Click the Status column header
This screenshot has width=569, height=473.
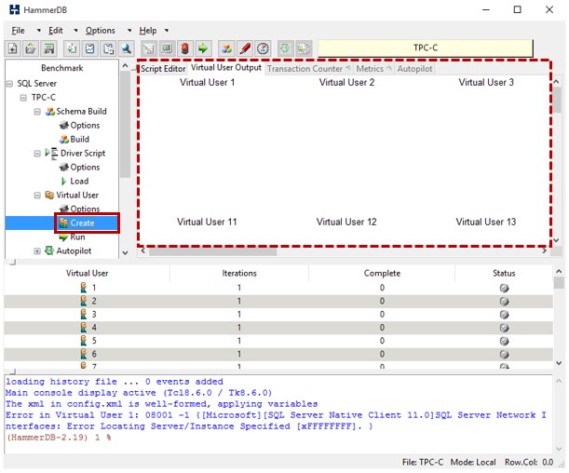(x=503, y=274)
